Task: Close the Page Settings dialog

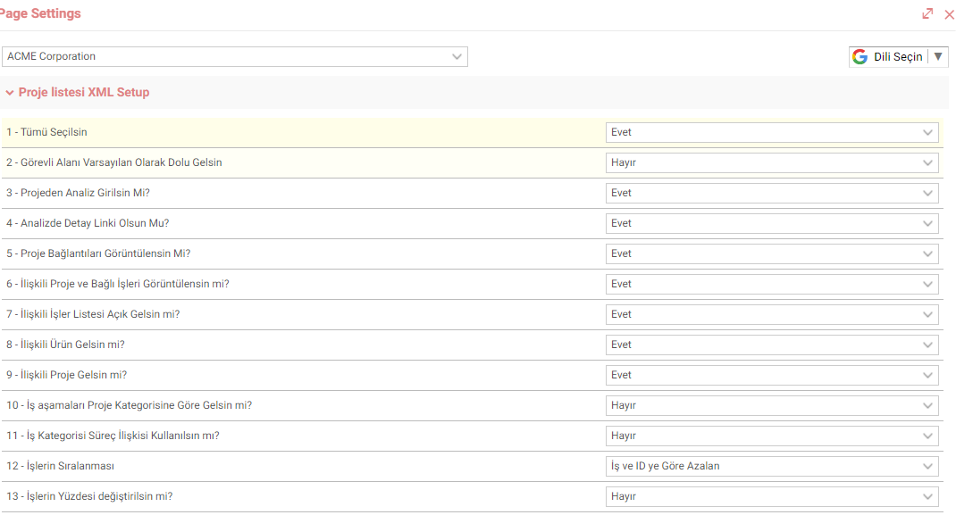Action: pyautogui.click(x=949, y=14)
